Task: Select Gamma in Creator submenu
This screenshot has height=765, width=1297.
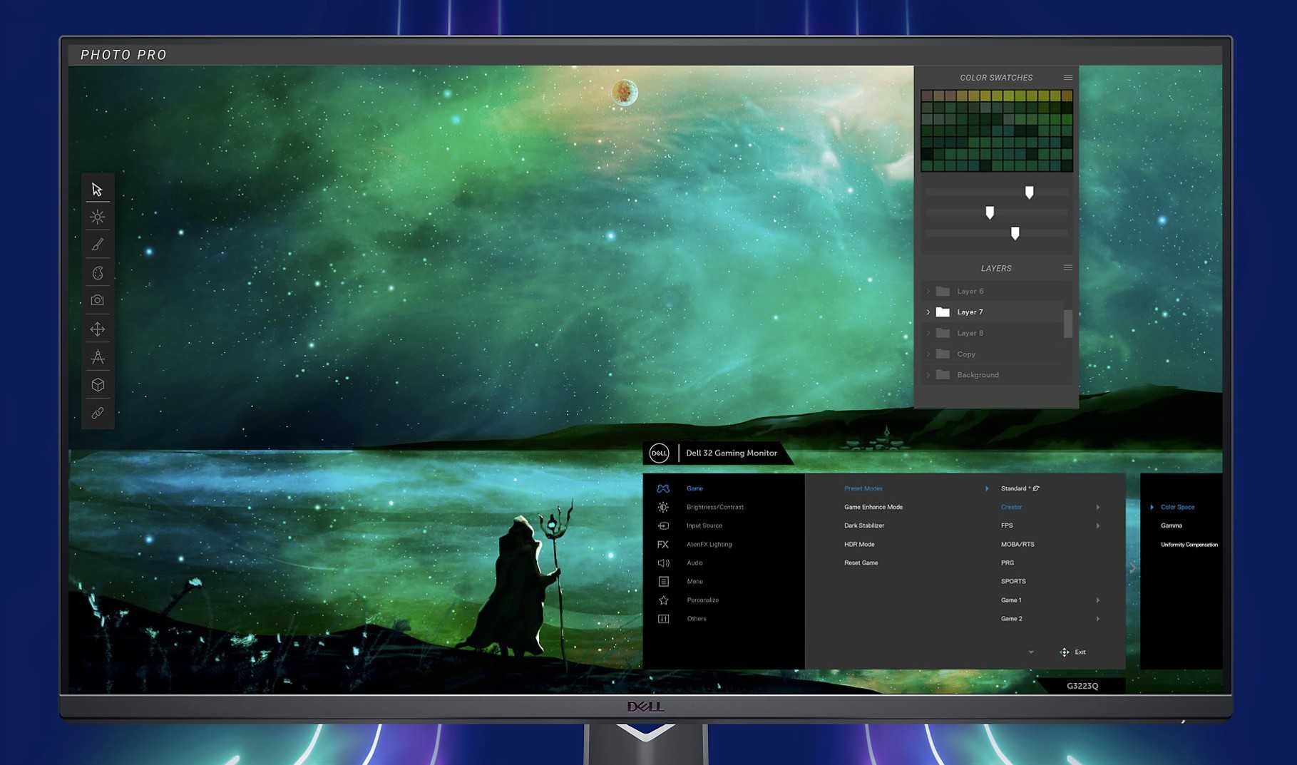Action: point(1171,525)
